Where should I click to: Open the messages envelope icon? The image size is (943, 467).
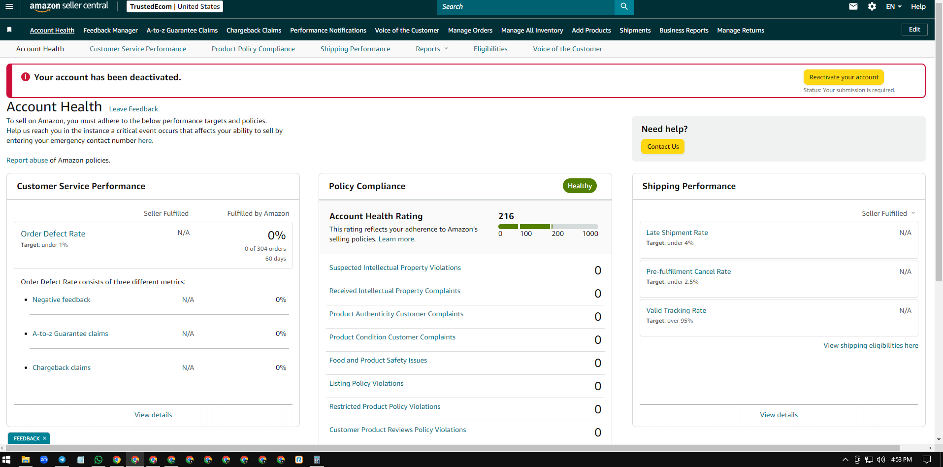click(853, 6)
